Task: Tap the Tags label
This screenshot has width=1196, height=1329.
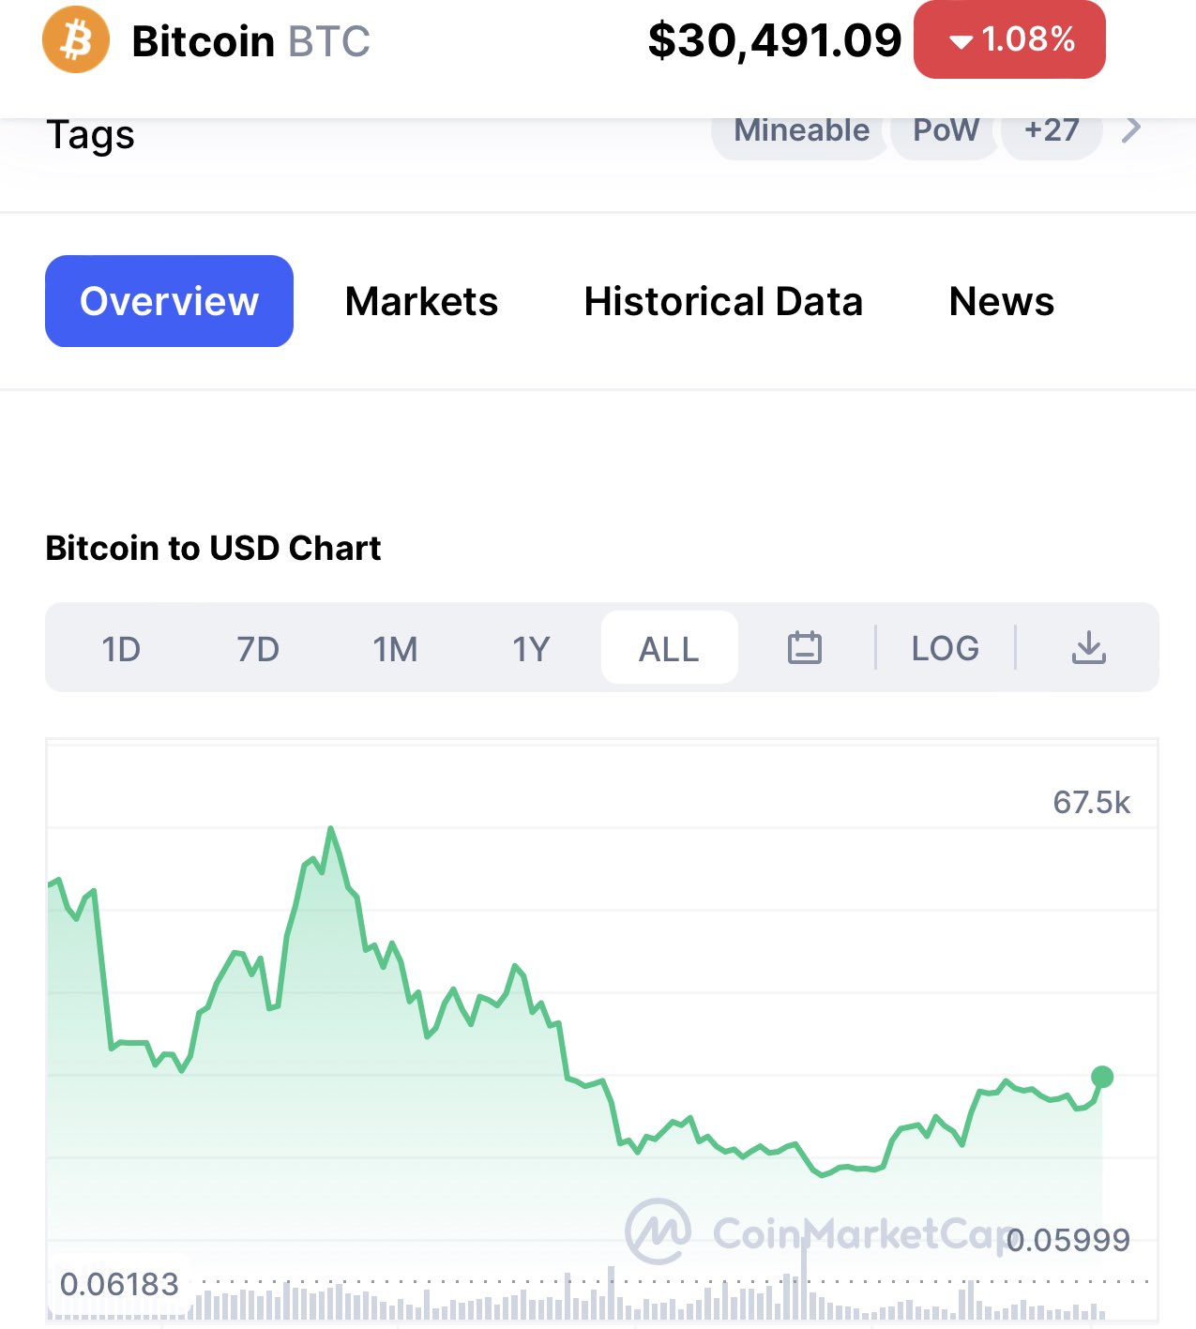Action: (x=90, y=134)
